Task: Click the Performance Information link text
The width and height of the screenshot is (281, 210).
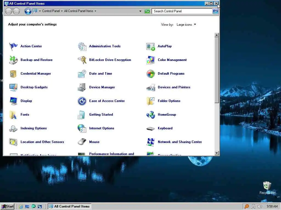Action: coord(111,154)
